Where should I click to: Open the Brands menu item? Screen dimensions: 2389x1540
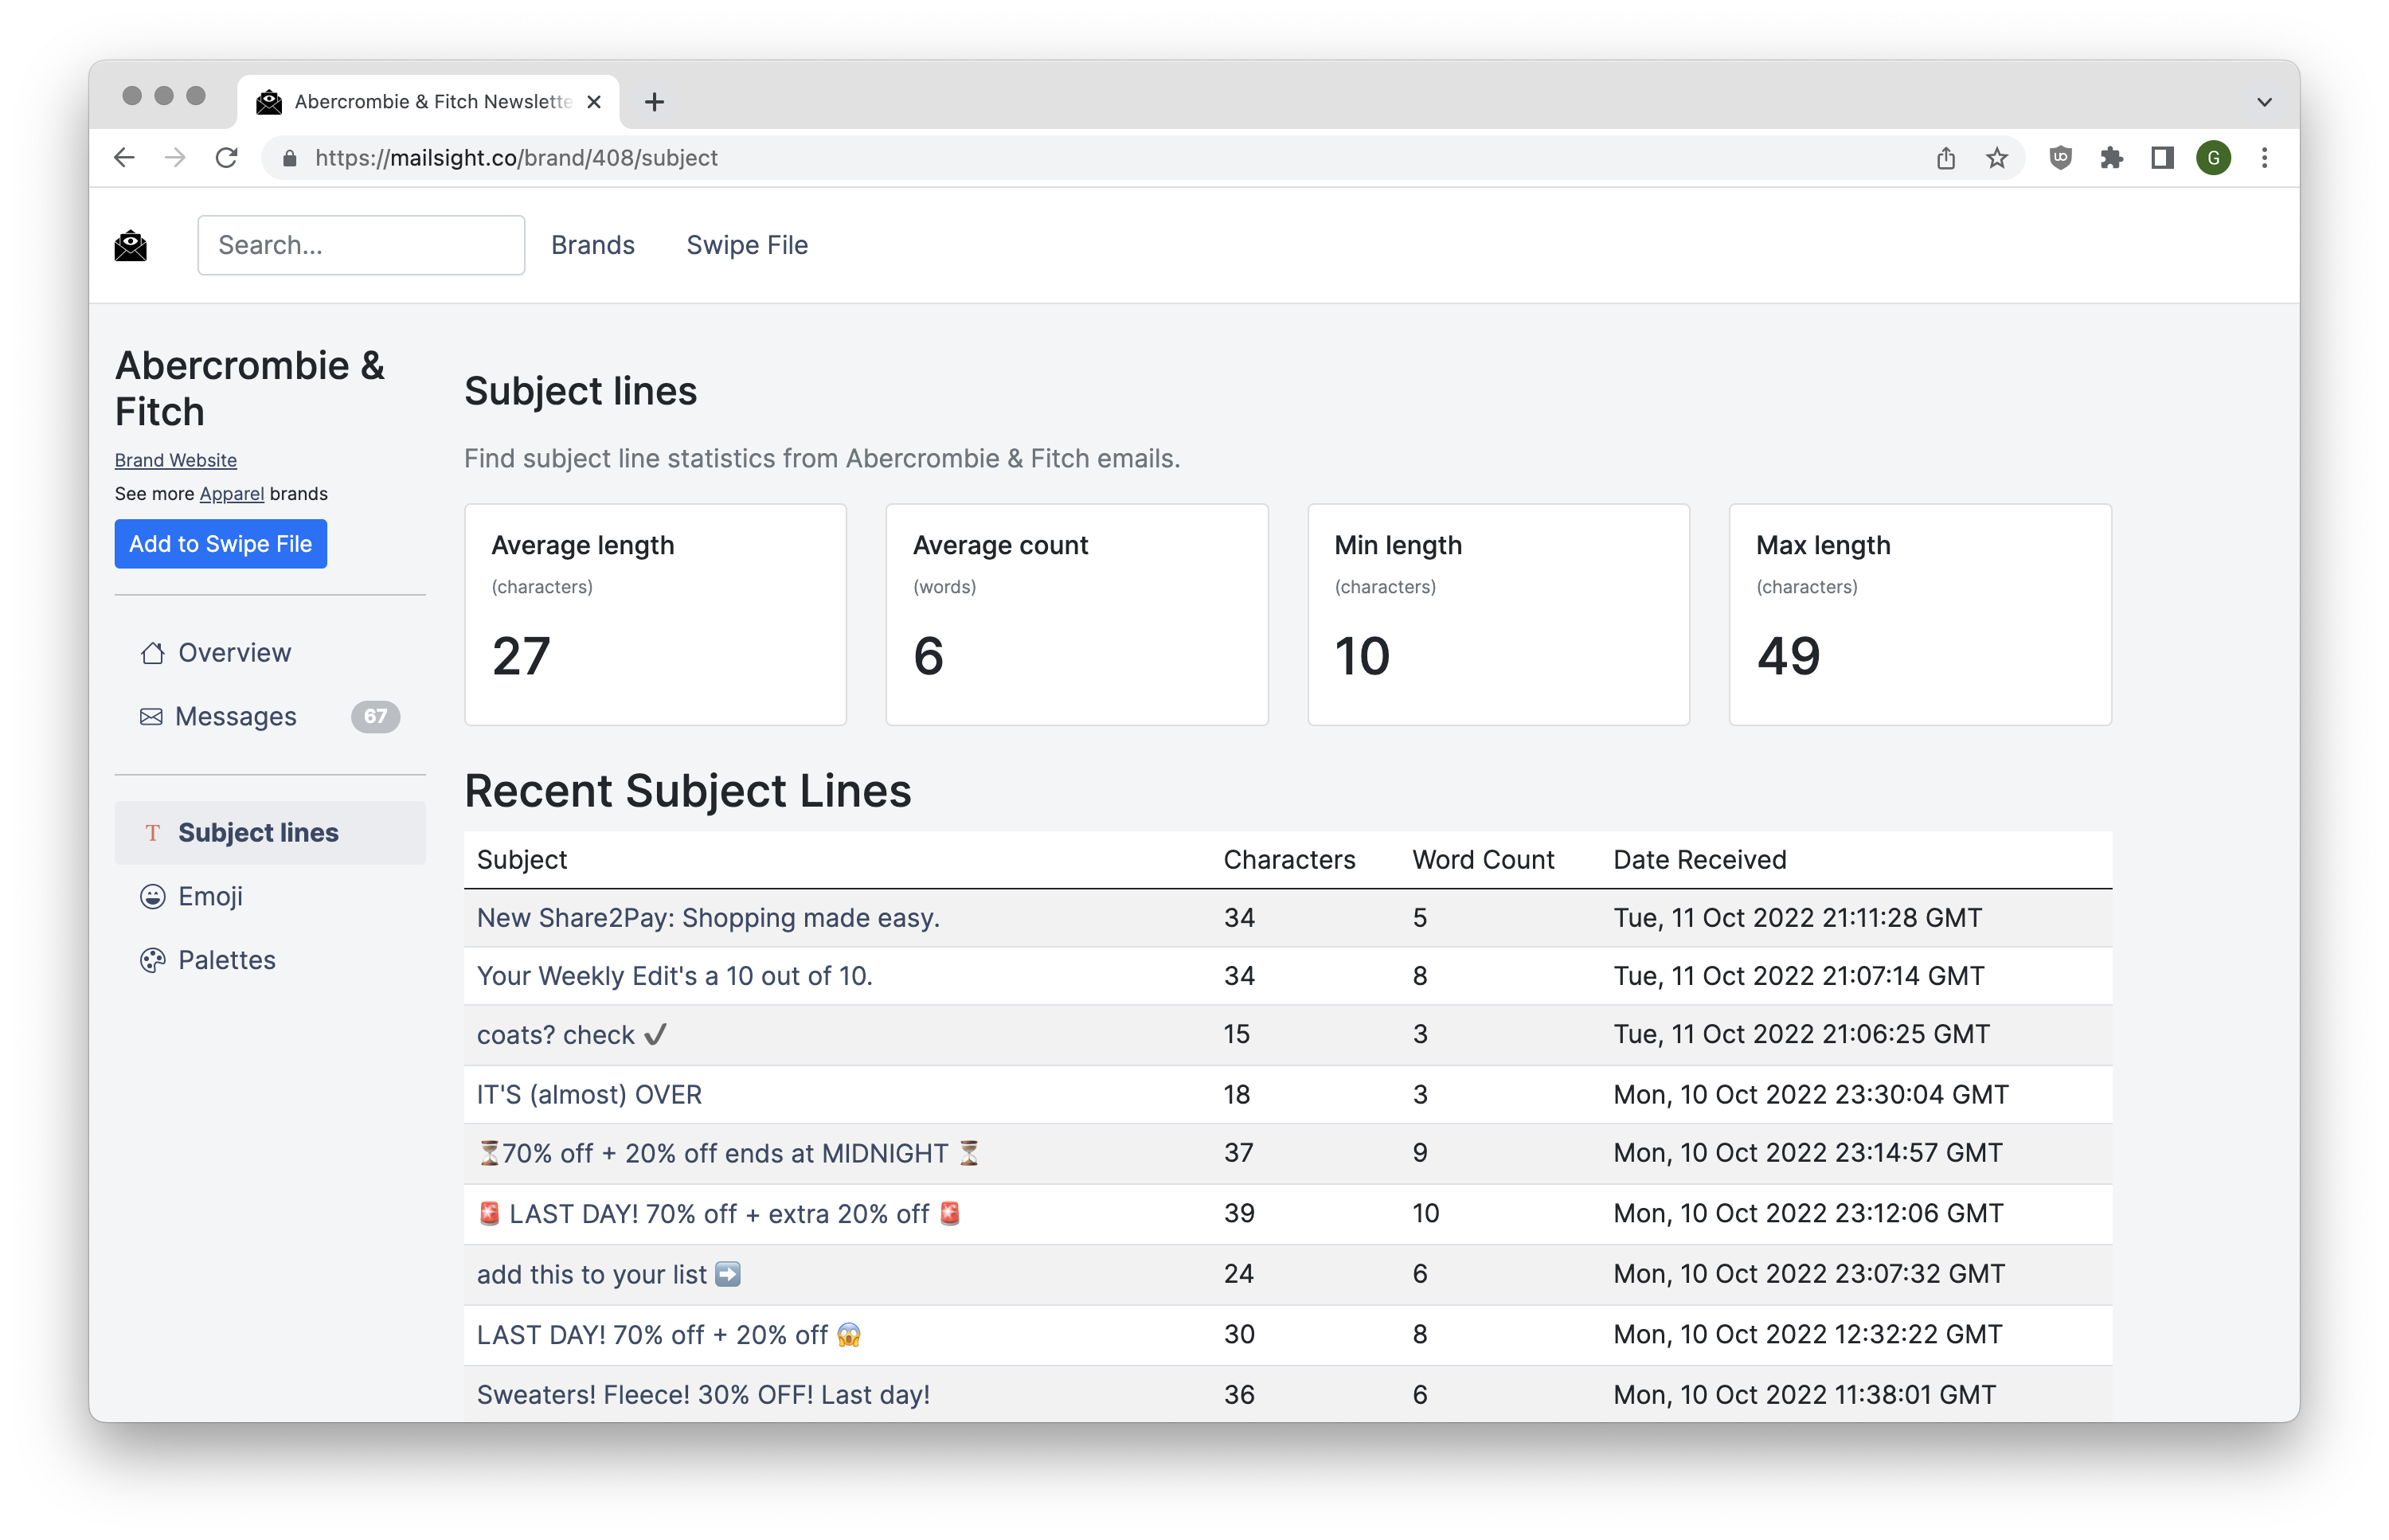(593, 245)
